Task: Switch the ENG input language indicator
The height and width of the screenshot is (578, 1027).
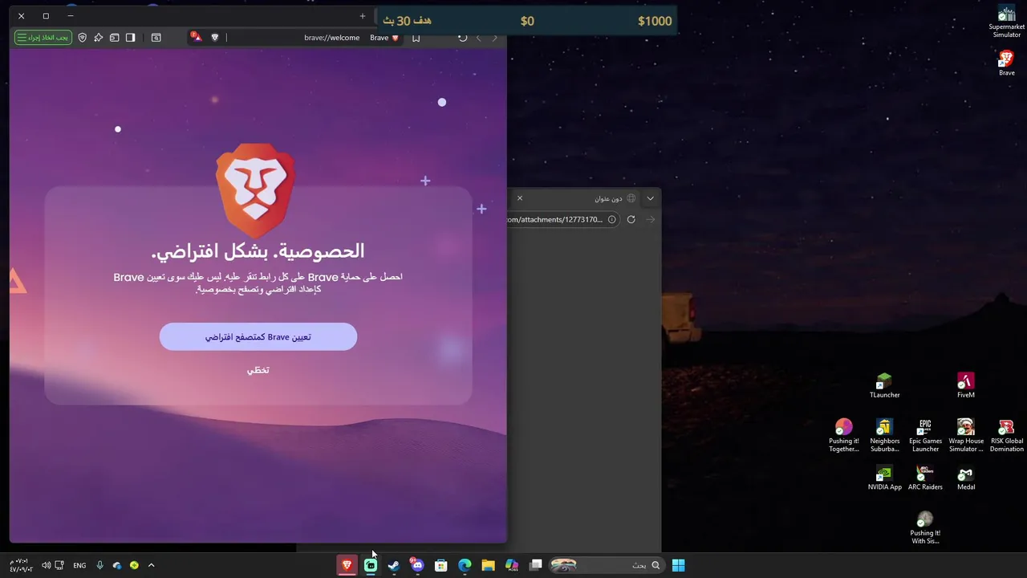Action: click(79, 565)
